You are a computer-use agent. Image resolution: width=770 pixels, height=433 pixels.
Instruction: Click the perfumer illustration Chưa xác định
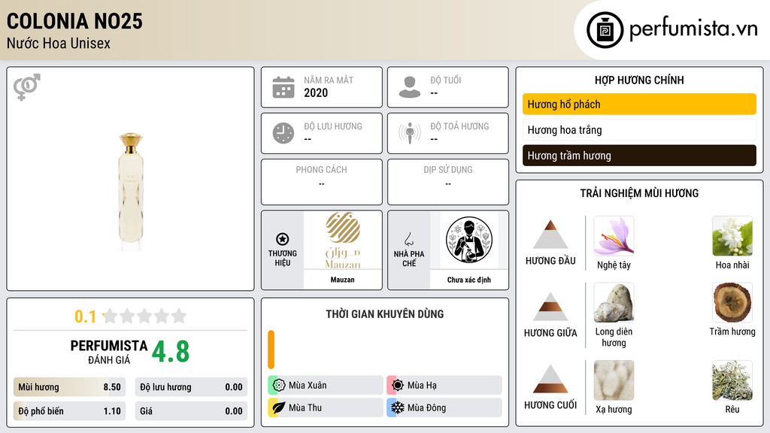coord(469,240)
